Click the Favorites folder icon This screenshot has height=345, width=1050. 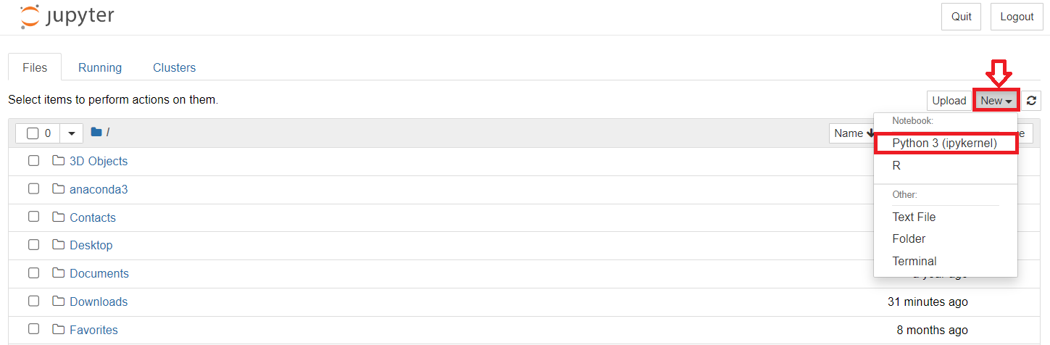(59, 330)
